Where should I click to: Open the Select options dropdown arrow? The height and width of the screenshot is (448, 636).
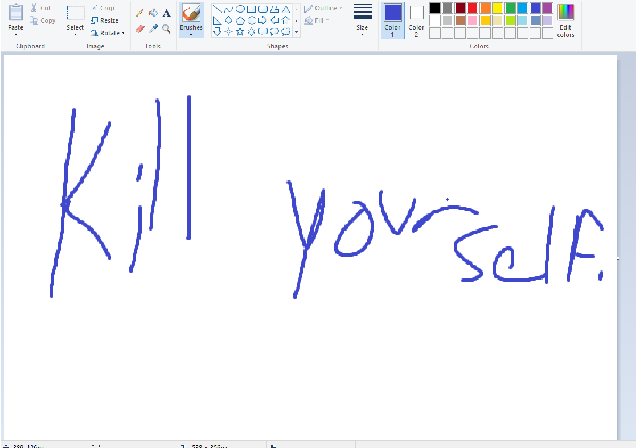75,35
